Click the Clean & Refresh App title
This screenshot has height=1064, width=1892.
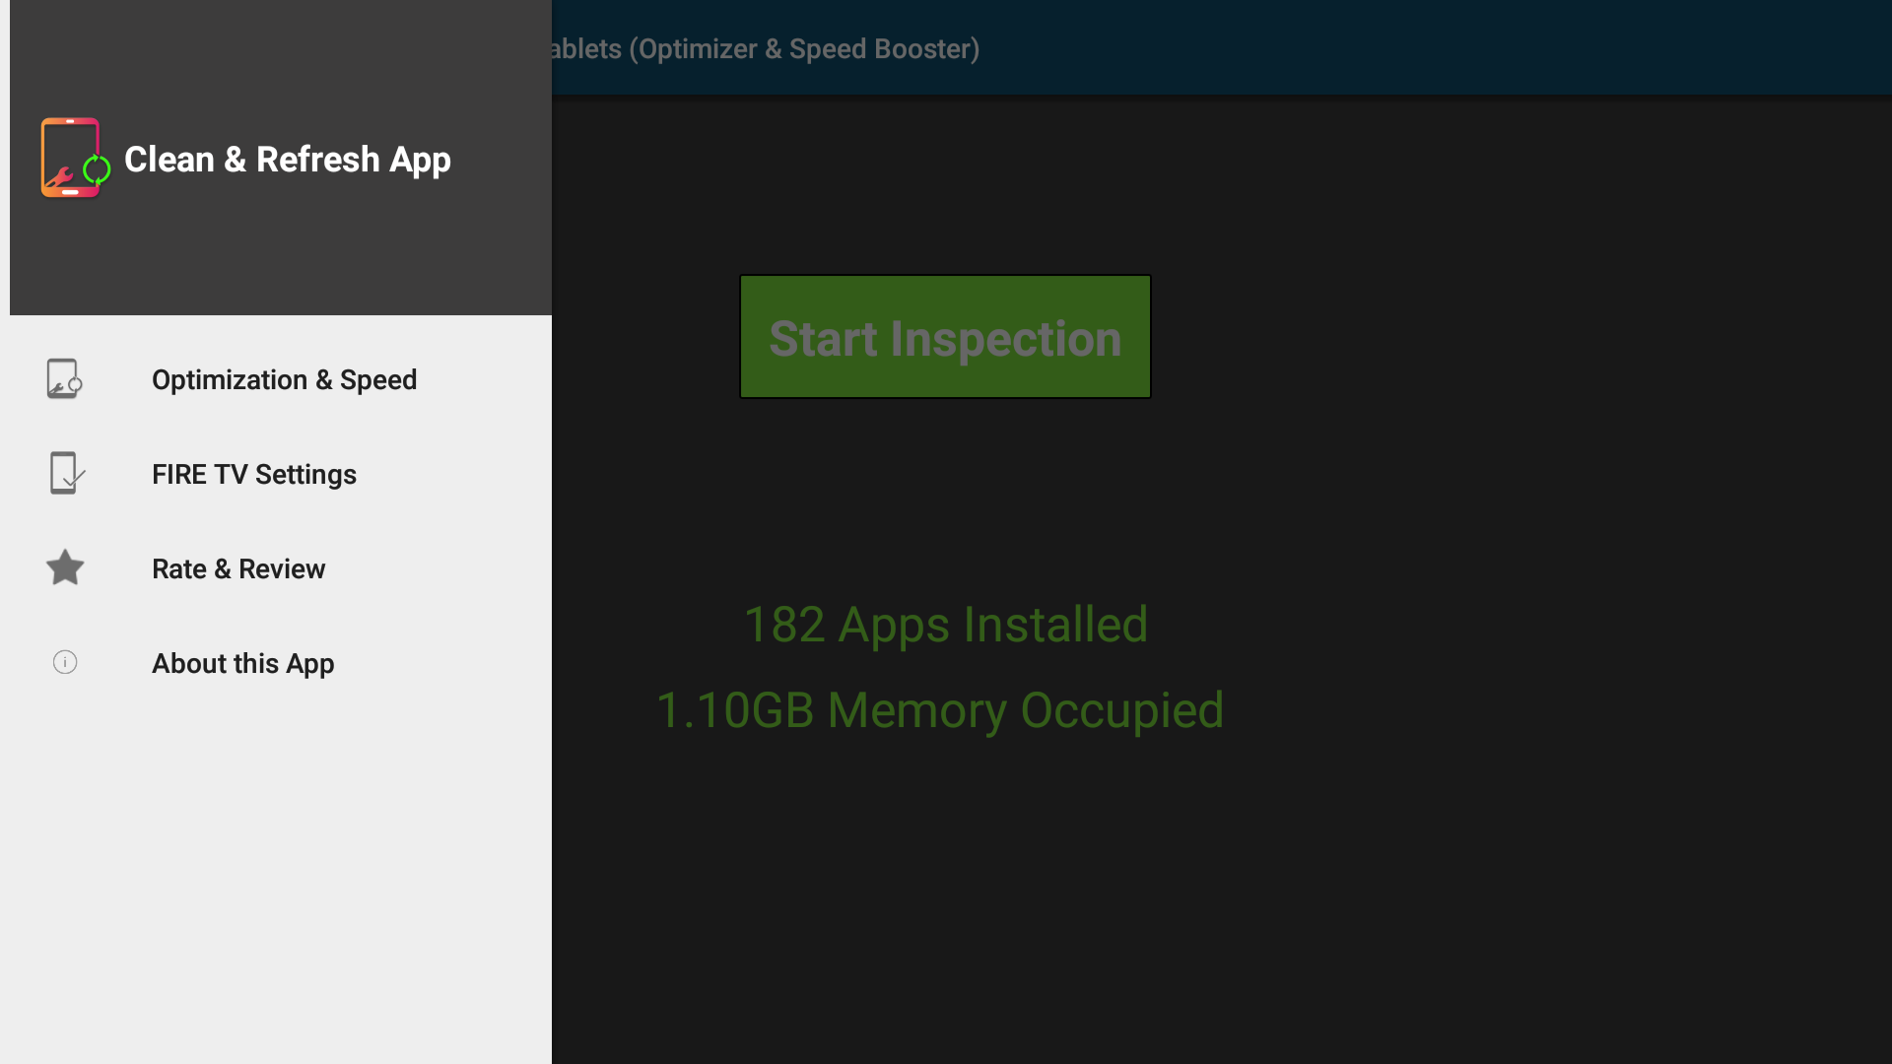(x=287, y=160)
